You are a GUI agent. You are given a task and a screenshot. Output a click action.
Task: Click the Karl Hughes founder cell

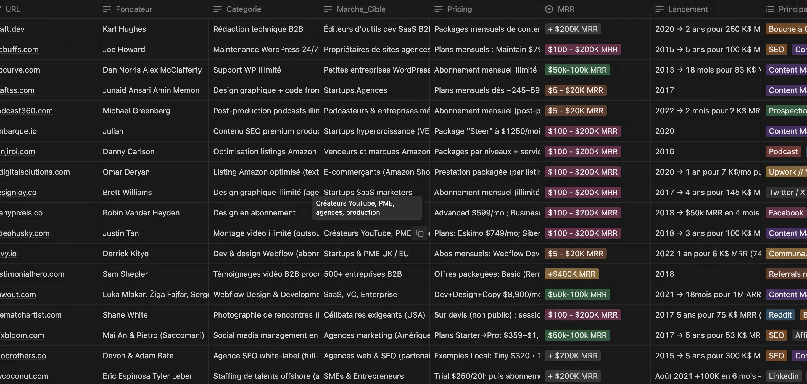click(124, 29)
